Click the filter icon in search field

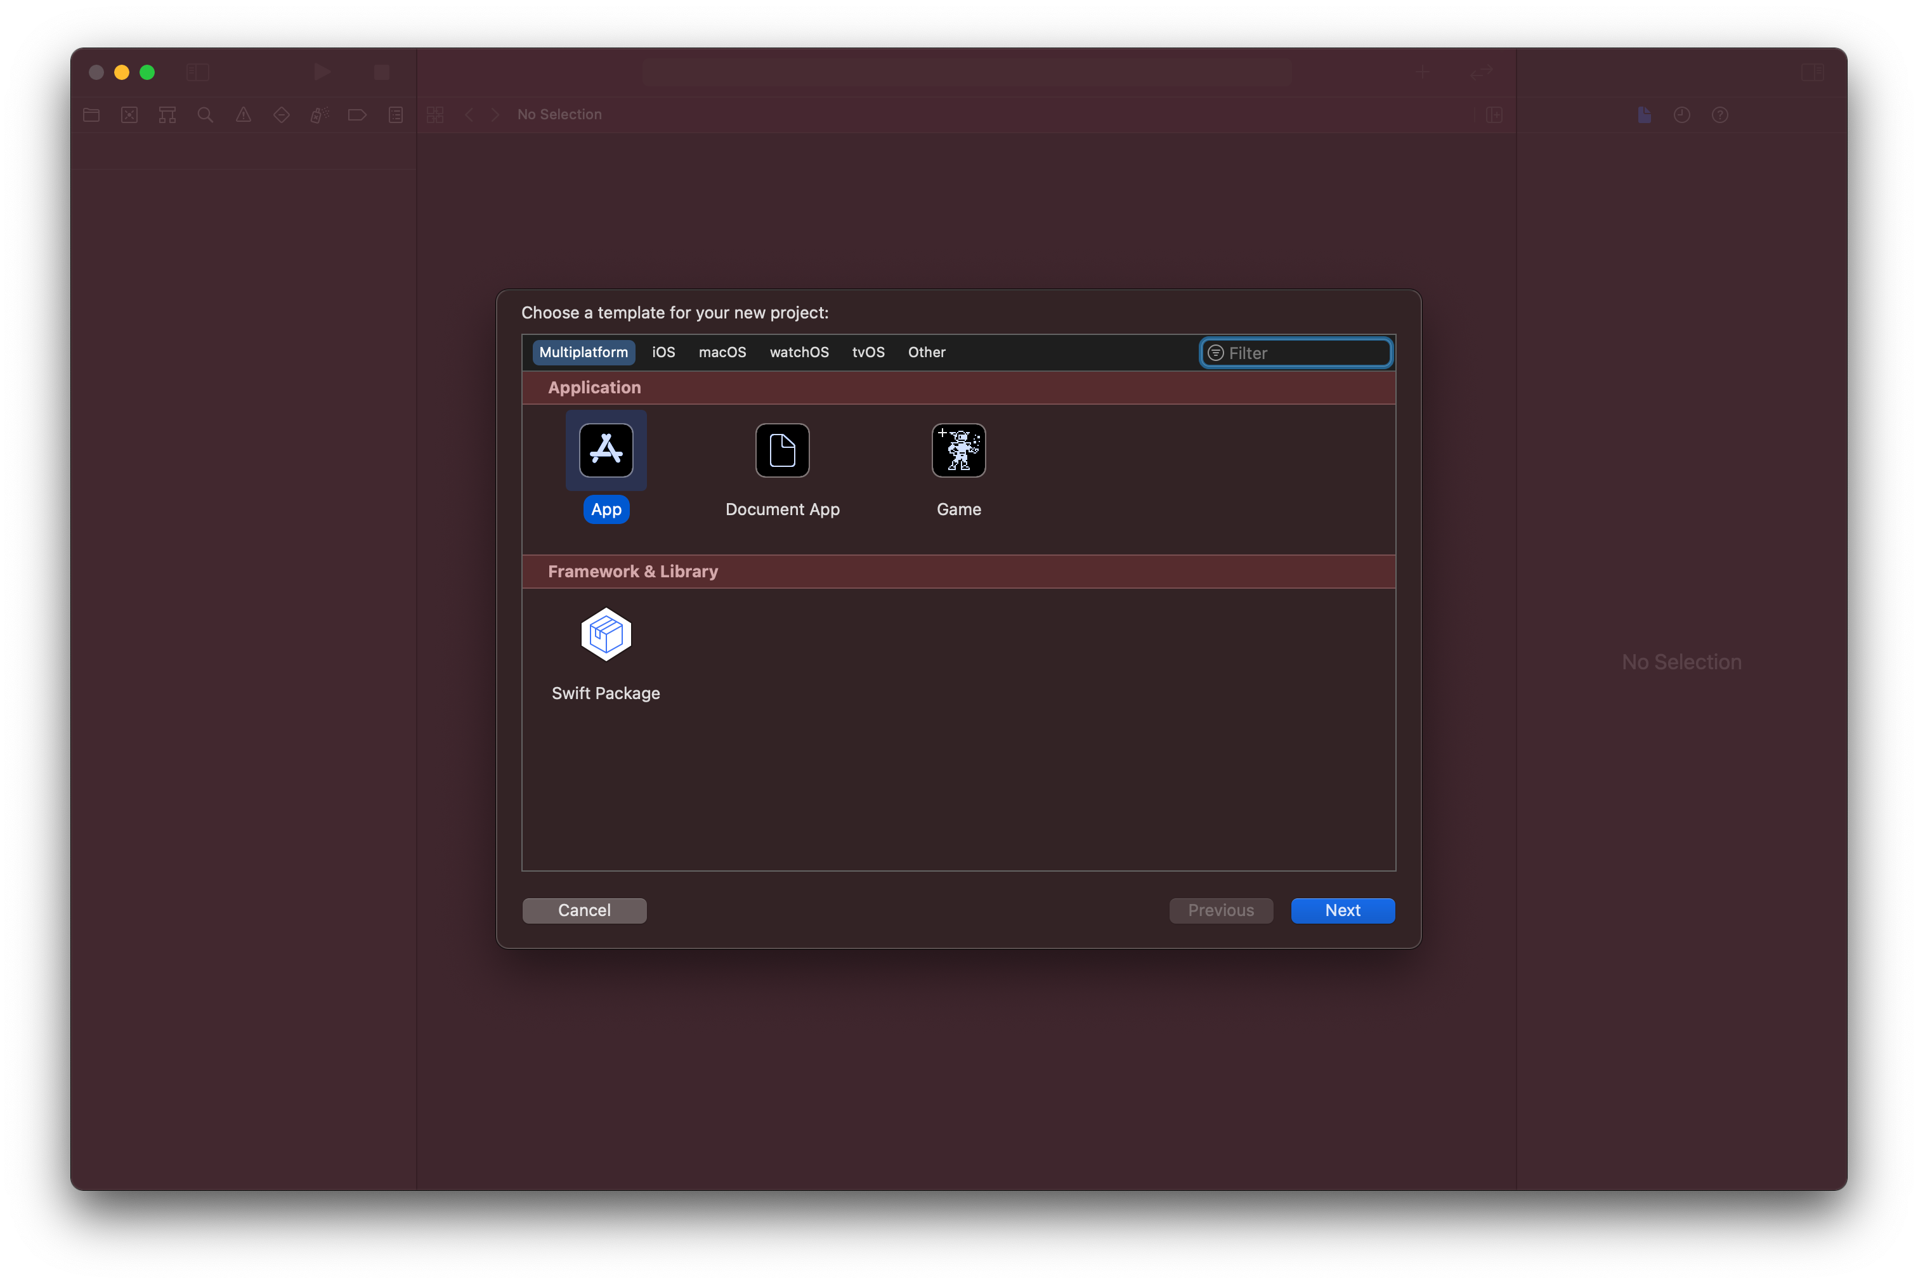(1216, 353)
